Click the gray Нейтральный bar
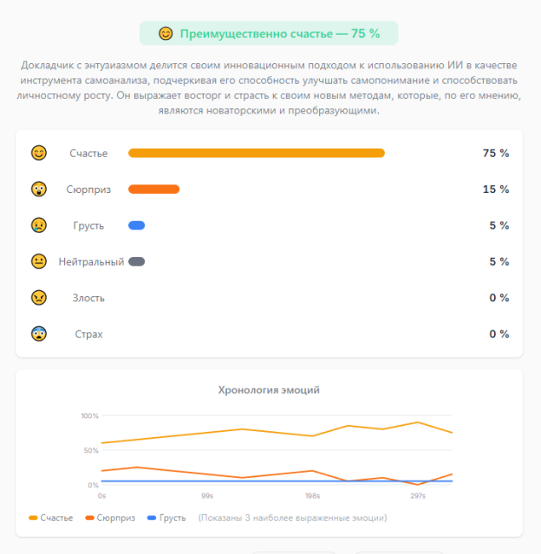The height and width of the screenshot is (554, 541). [137, 261]
